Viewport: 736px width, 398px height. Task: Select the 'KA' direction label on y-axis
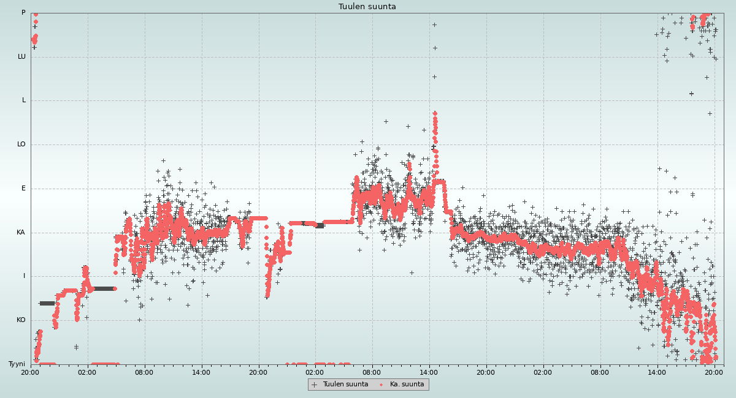(21, 233)
